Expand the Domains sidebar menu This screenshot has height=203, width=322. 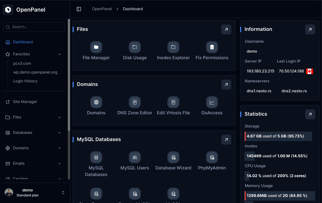(x=60, y=148)
